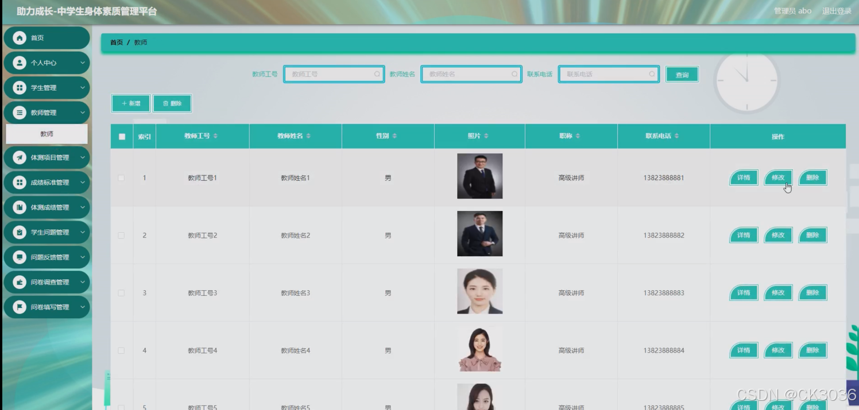Sort by 教师工号 column arrows

(216, 136)
